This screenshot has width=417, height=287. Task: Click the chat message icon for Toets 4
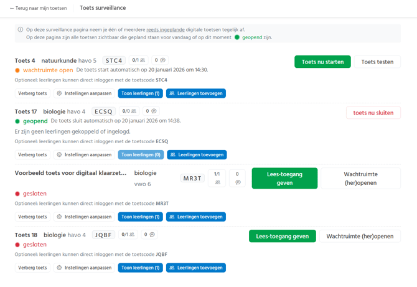162,60
